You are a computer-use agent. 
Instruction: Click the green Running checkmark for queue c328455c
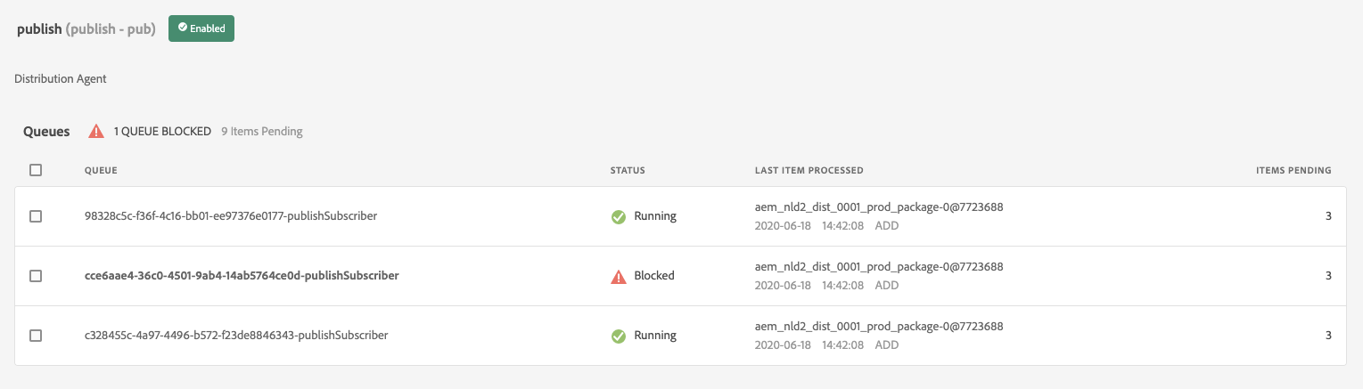pyautogui.click(x=618, y=336)
